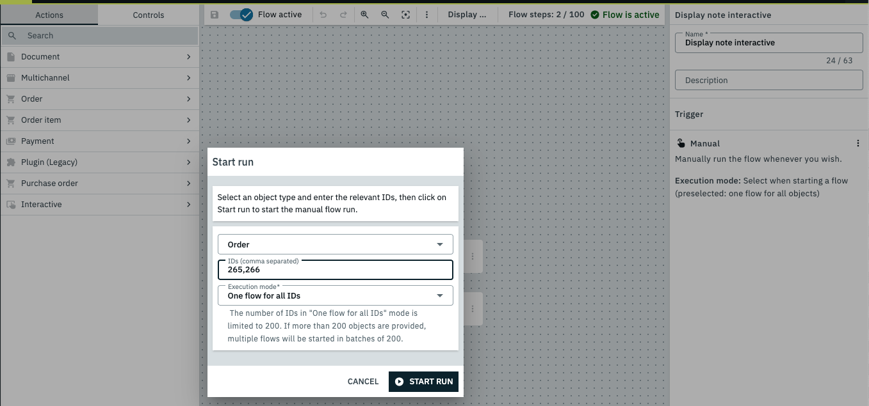Click the flow Name input field
This screenshot has height=406, width=869.
769,43
